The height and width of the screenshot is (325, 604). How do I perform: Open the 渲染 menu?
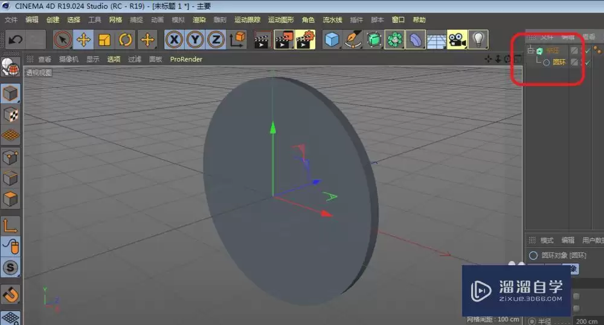[x=199, y=20]
